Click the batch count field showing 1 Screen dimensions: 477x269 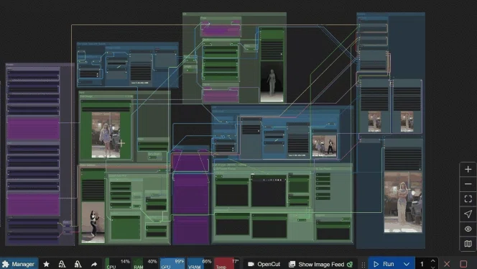pos(422,264)
